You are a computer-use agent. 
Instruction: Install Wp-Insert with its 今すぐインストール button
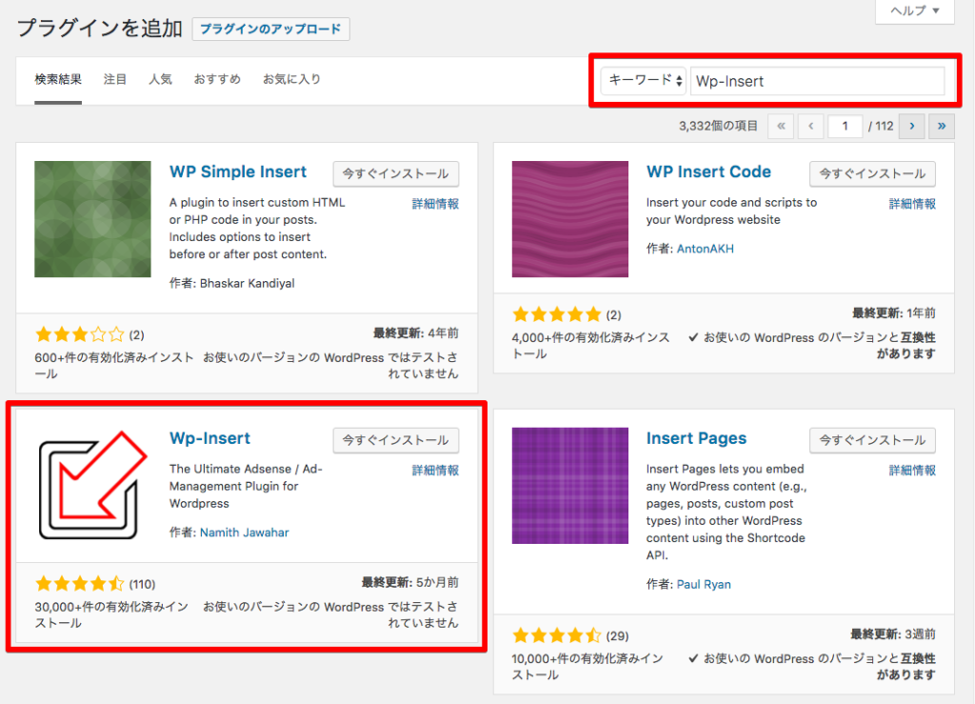tap(395, 440)
